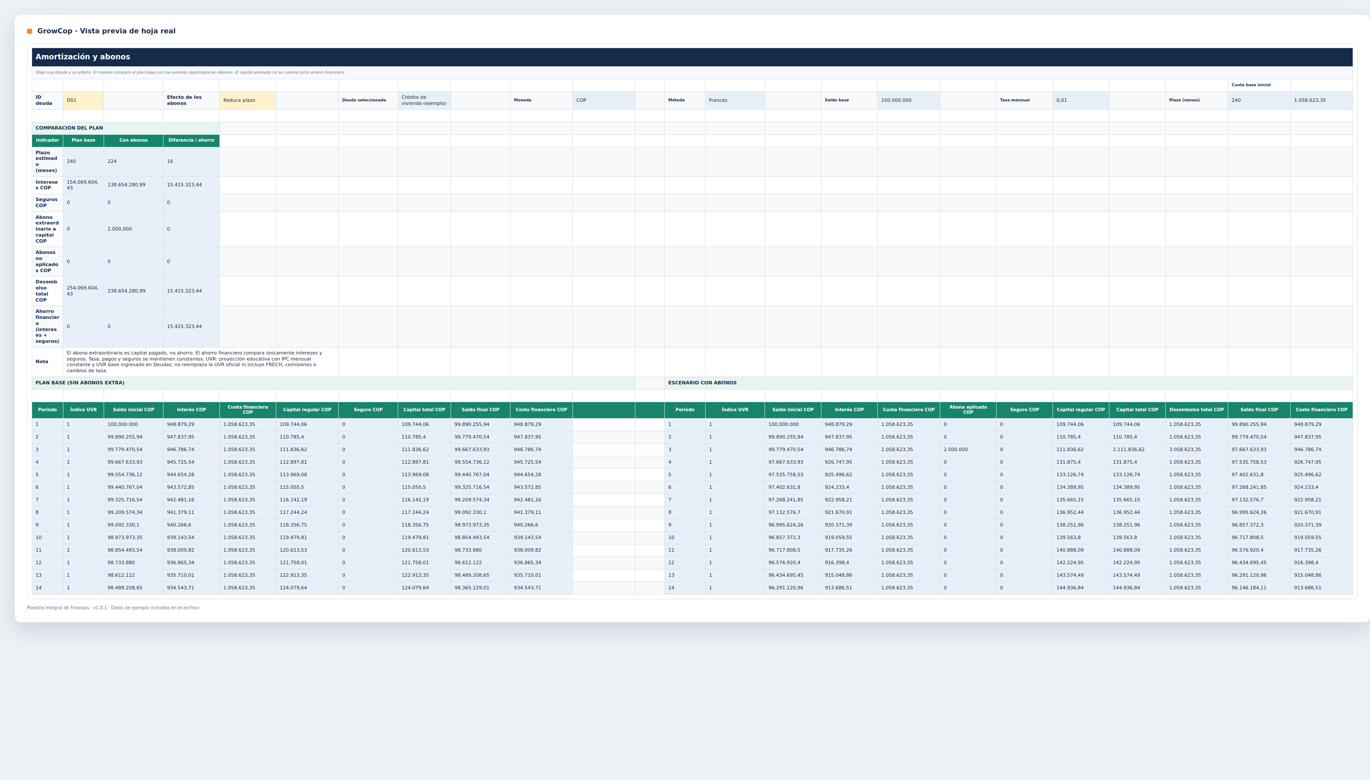Image resolution: width=1370 pixels, height=780 pixels.
Task: Click the Con abonos column header
Action: tap(134, 140)
